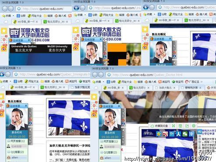Click back arrow in bottom-left Quebec_Immigrate window

[x=2, y=74]
